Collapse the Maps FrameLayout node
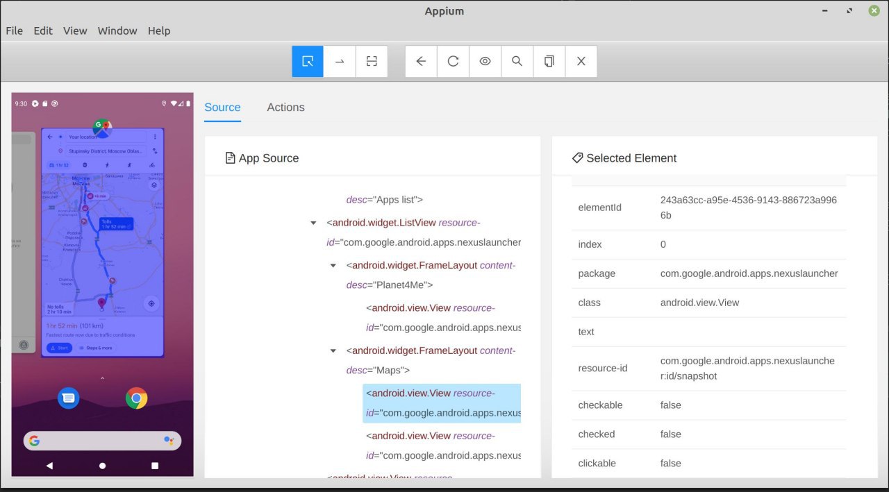 (333, 350)
